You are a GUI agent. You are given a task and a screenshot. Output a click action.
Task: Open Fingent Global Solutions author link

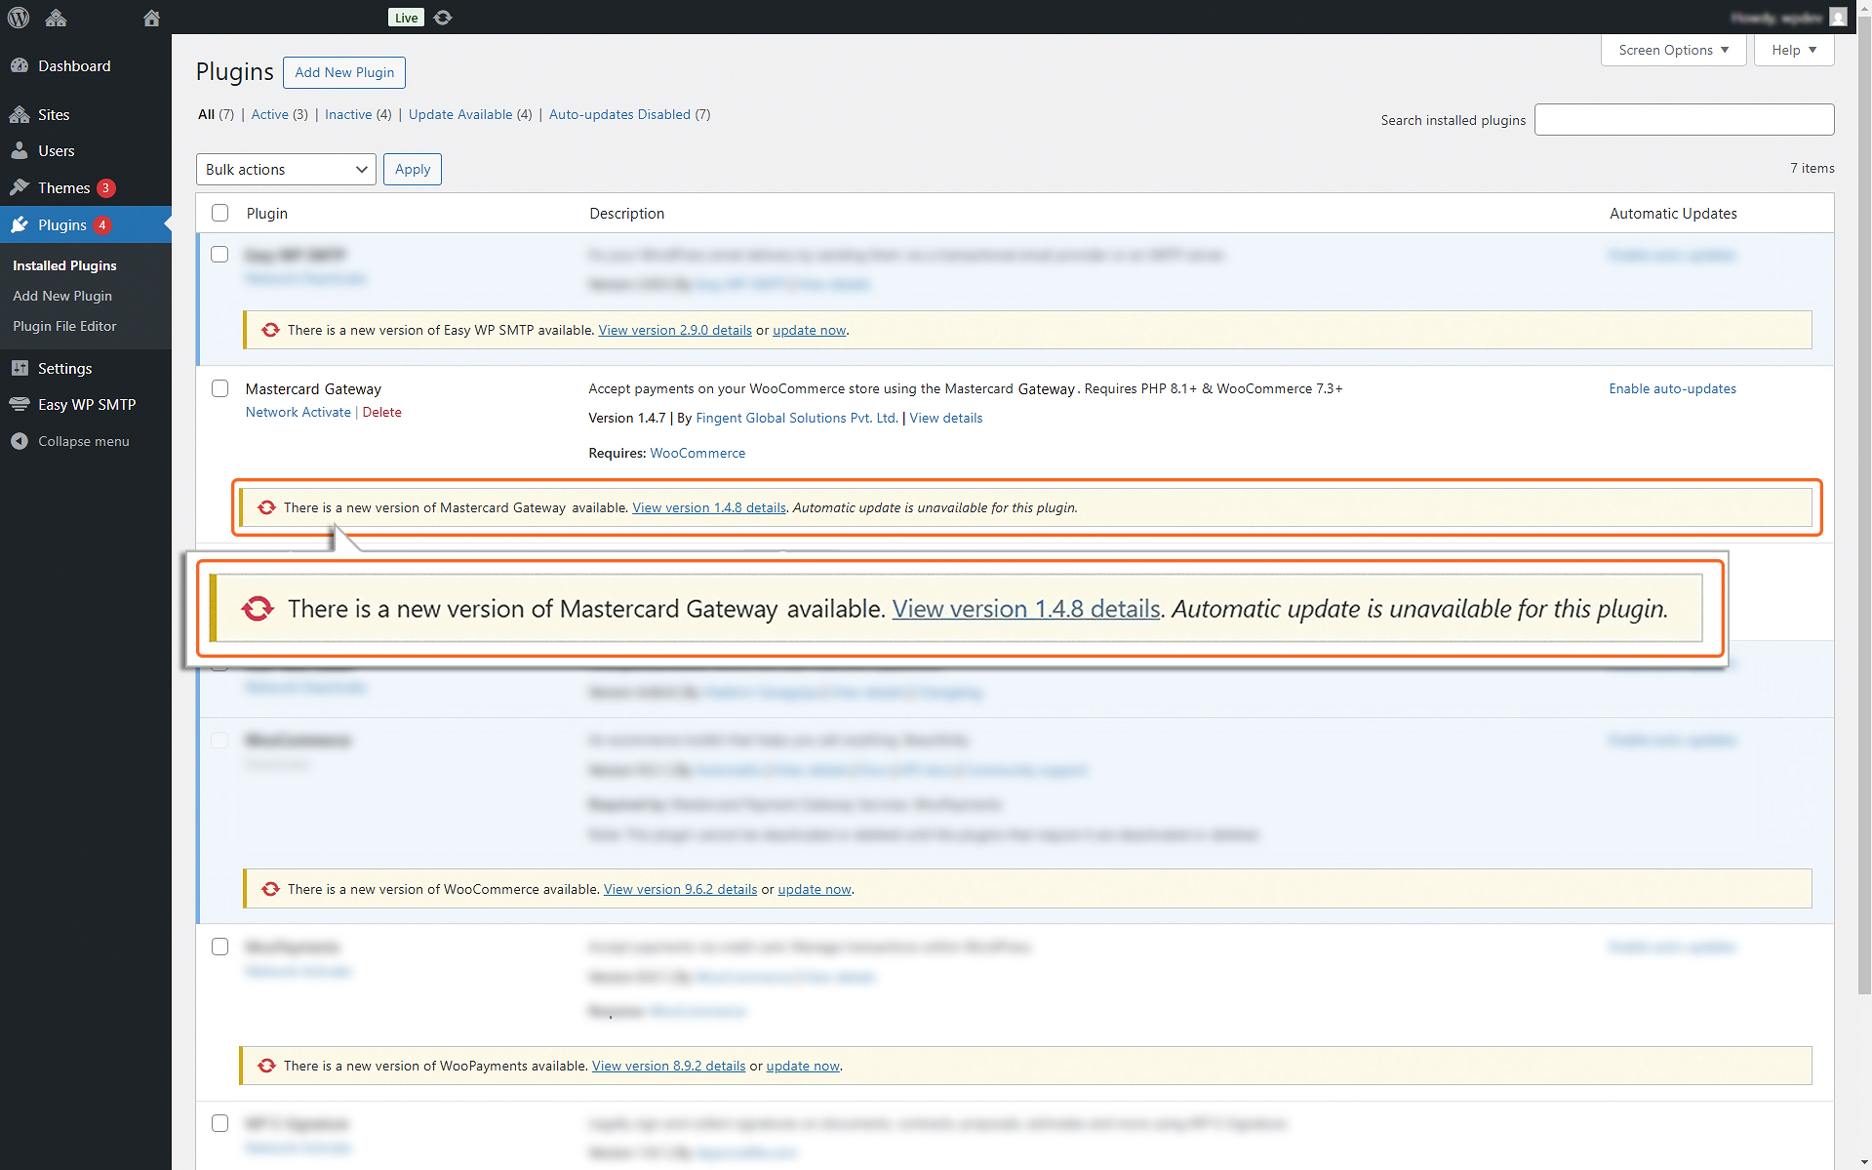[797, 418]
